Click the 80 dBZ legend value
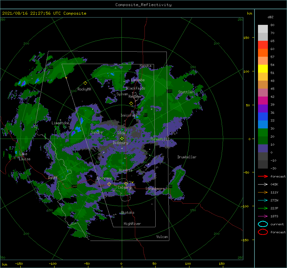 click(x=272, y=25)
